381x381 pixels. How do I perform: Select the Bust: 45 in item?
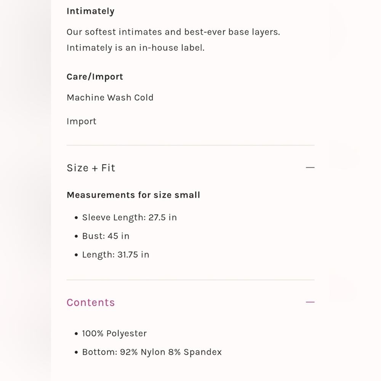pos(106,236)
